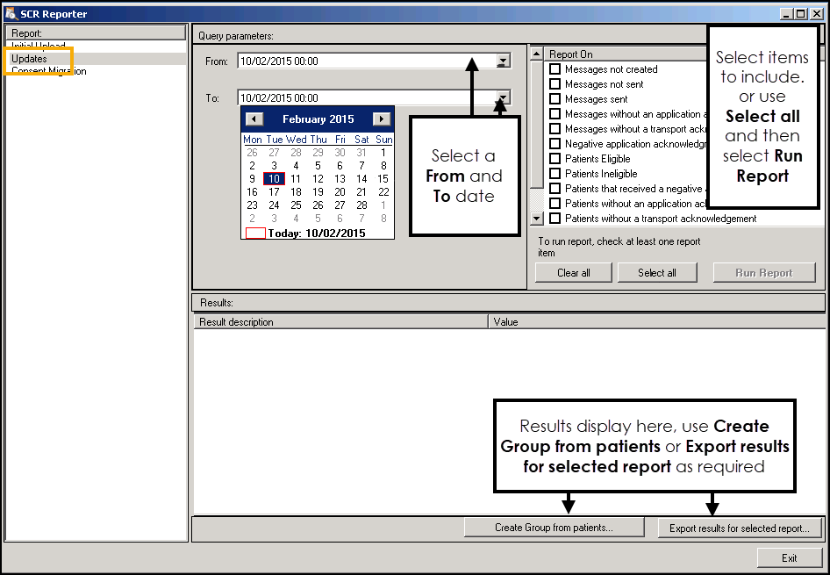Click the SCR Reporter title bar icon
Screen dimensions: 830x575
point(11,13)
